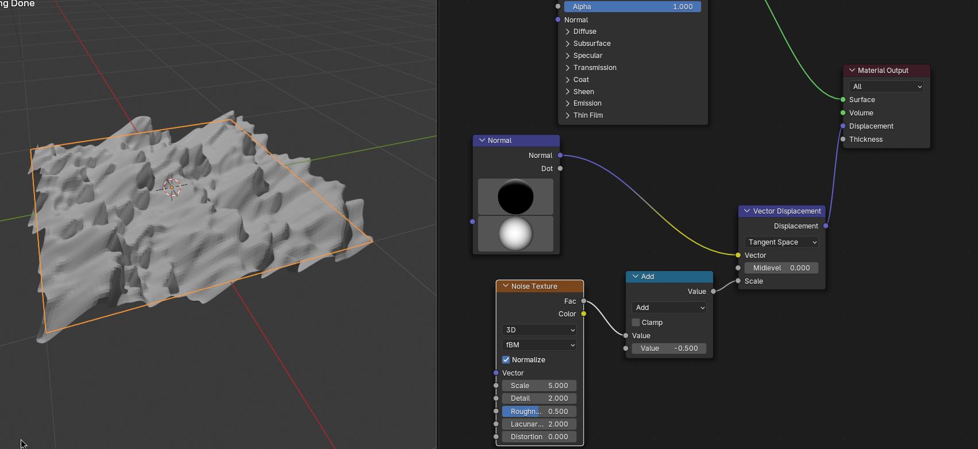This screenshot has height=449, width=978.
Task: Click the Material Output Thickness socket
Action: [x=843, y=140]
